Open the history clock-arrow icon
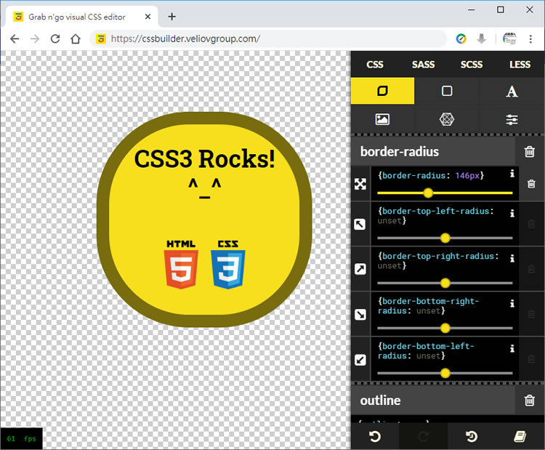545x450 pixels. tap(472, 436)
